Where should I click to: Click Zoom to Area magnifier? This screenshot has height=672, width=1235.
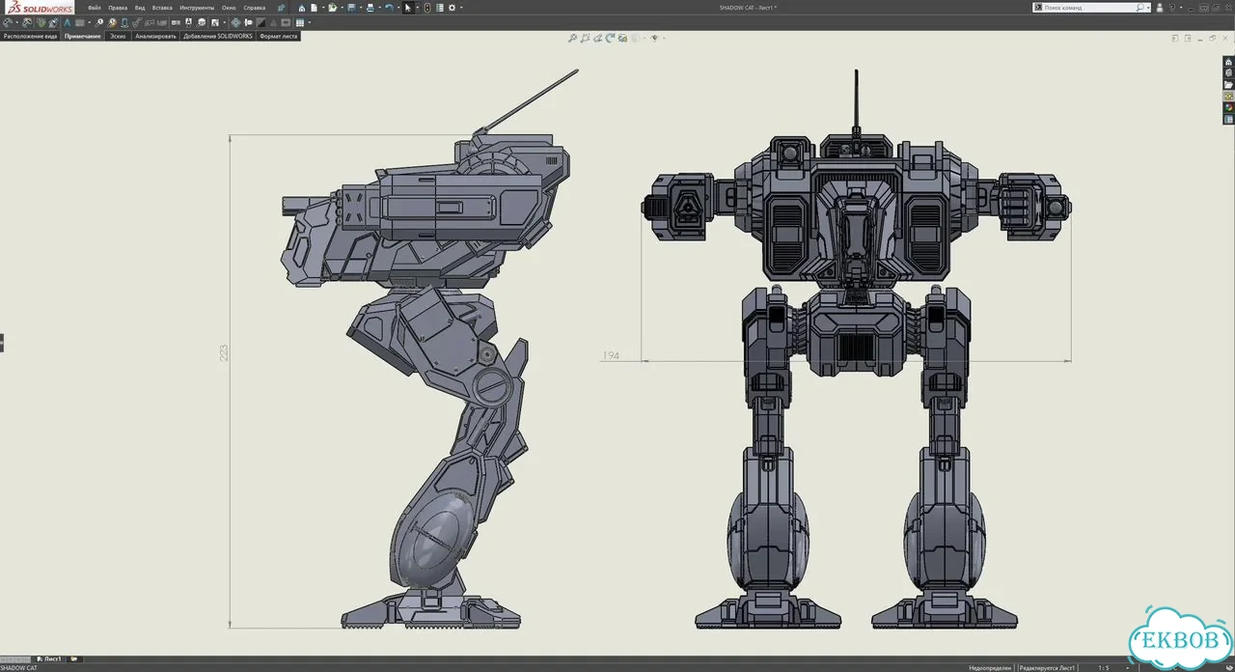585,39
